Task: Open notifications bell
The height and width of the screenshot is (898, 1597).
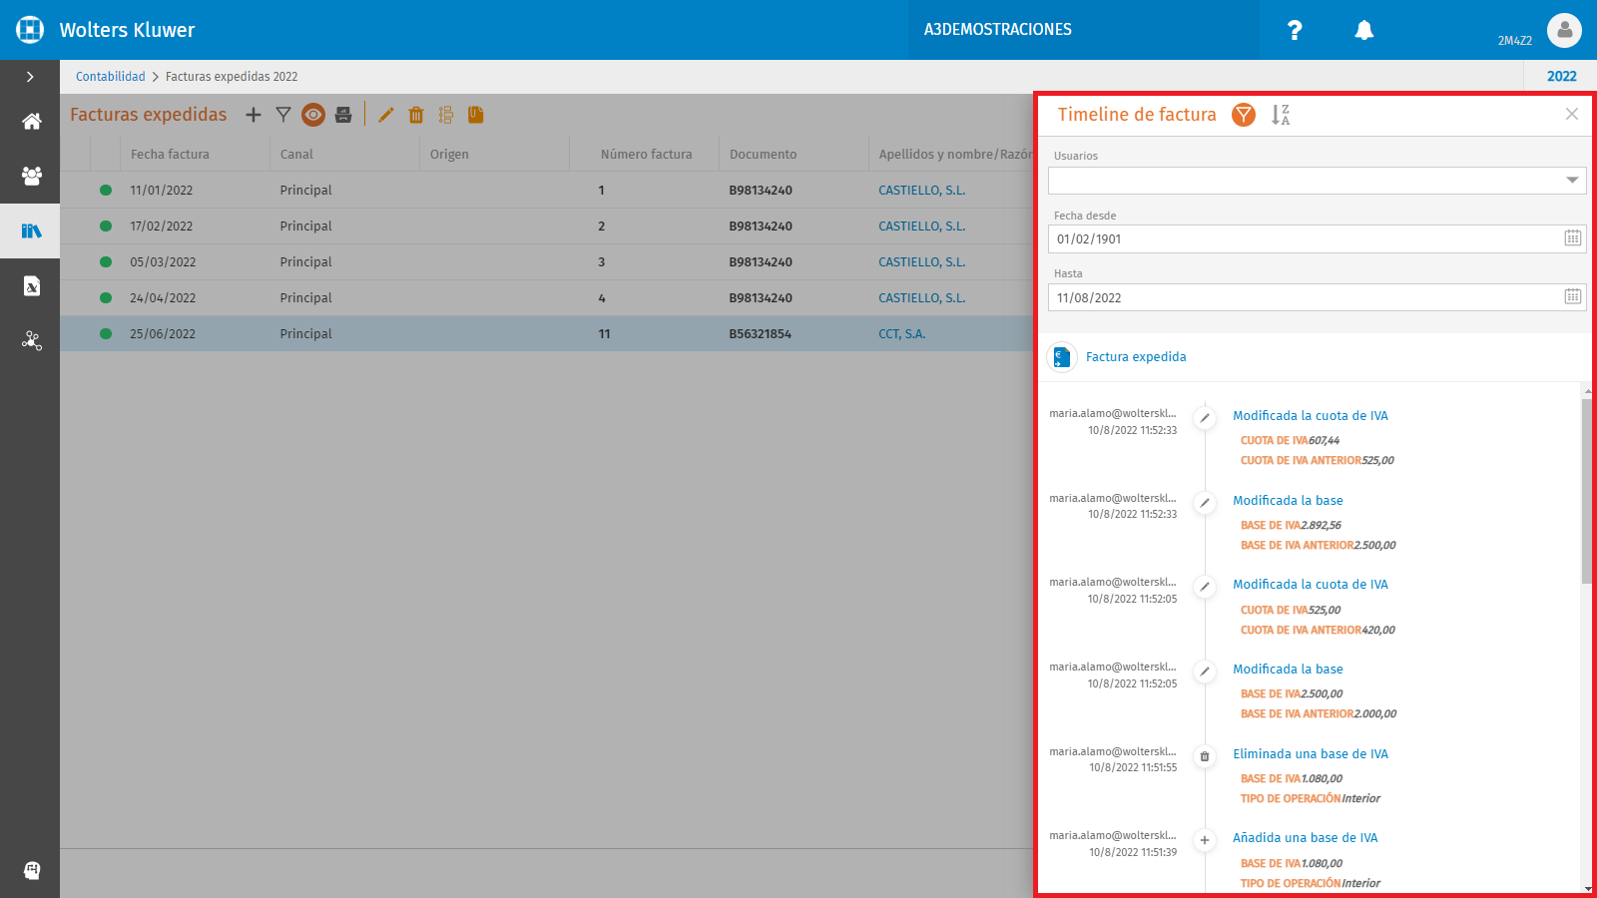Action: click(1364, 30)
